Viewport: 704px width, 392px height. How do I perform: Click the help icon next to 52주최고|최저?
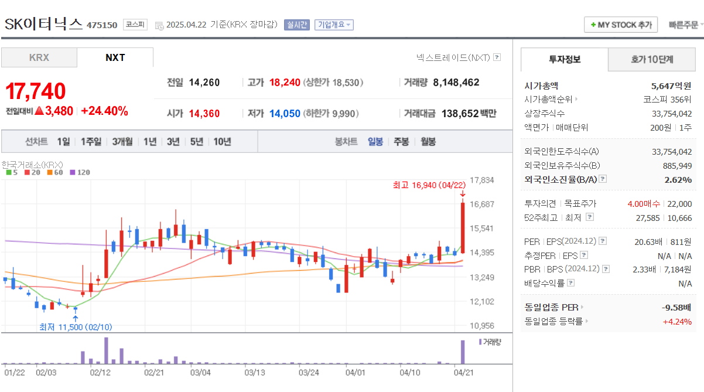(589, 217)
